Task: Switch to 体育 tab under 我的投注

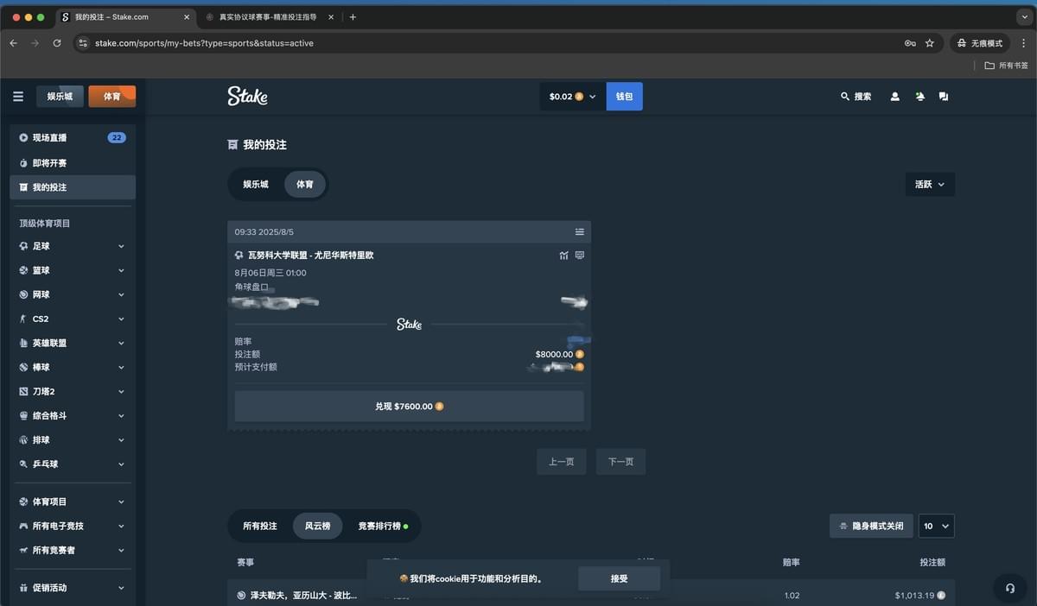Action: [305, 184]
